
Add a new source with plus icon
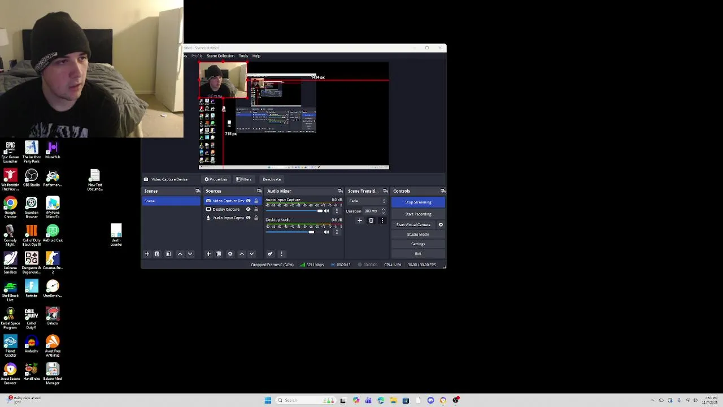tap(208, 254)
